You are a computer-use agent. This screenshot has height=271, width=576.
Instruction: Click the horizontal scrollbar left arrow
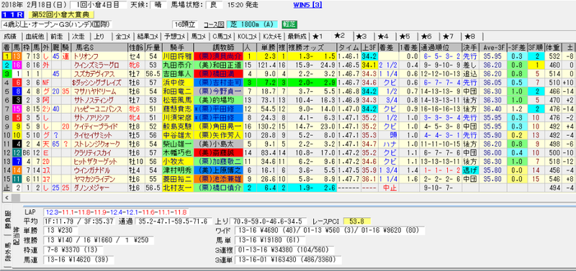pyautogui.click(x=6, y=198)
